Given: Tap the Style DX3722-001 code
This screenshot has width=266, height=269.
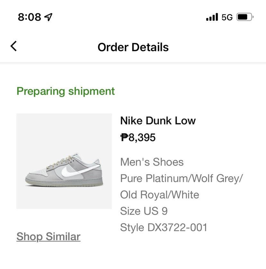Looking at the screenshot, I should coord(164,227).
